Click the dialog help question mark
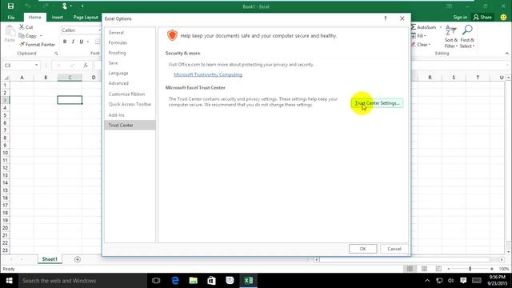The image size is (512, 288). pos(386,18)
